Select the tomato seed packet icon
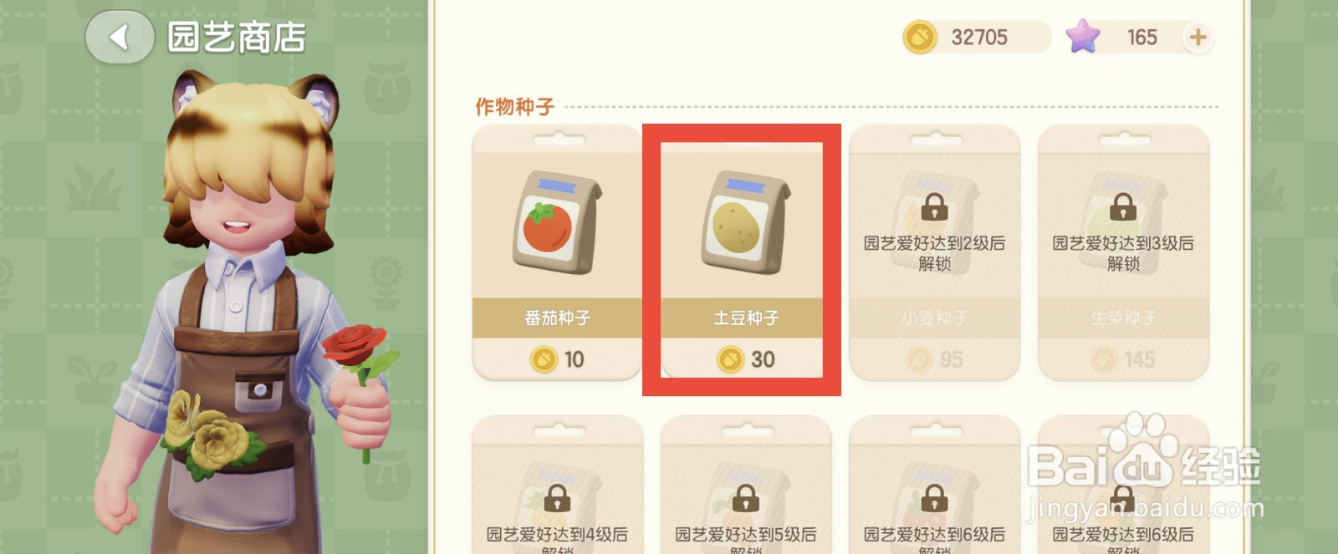 (x=557, y=222)
